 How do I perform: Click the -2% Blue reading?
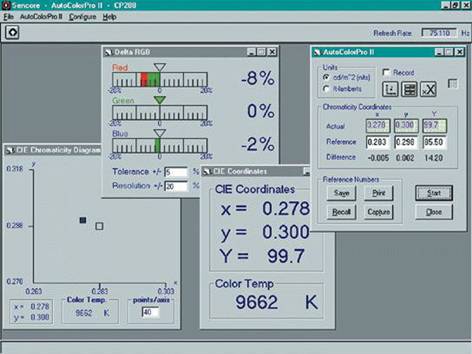coord(258,144)
